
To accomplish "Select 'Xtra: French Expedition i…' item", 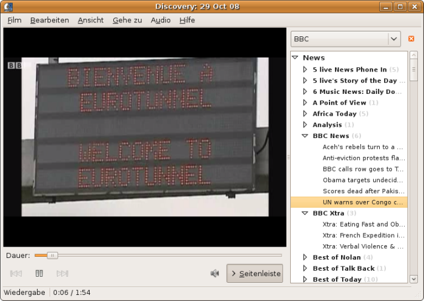I will tap(349, 235).
